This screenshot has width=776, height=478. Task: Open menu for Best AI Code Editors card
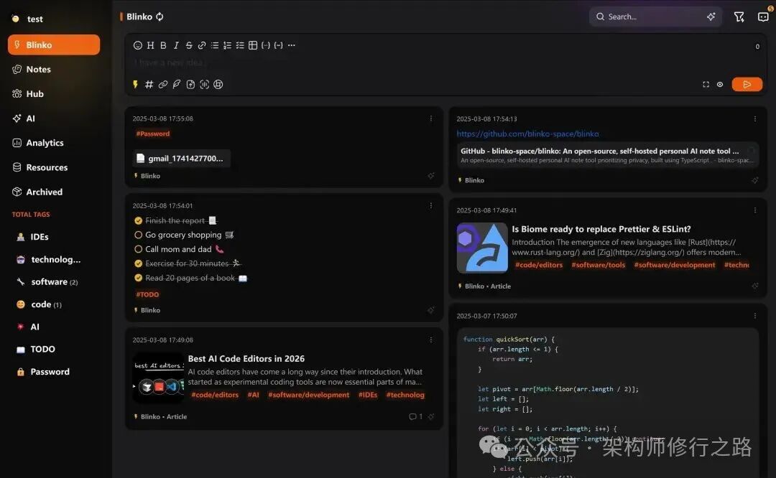(431, 340)
